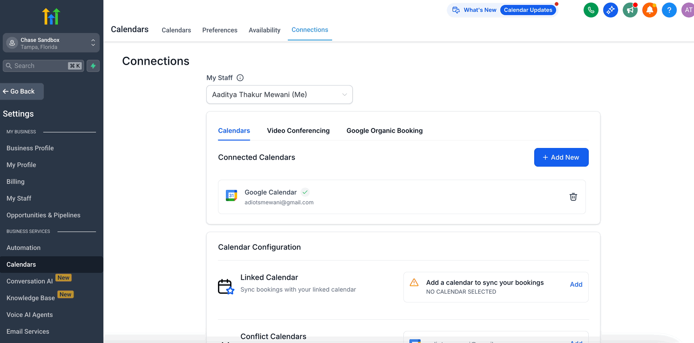The image size is (694, 343).
Task: Focus the sidebar Search field
Action: 43,66
